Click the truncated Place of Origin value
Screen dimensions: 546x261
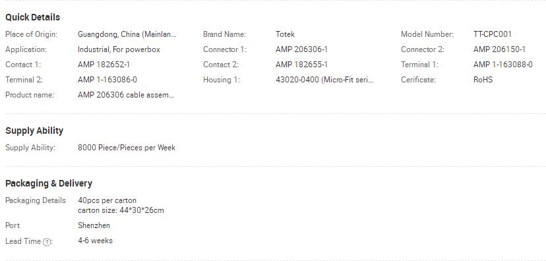click(127, 34)
